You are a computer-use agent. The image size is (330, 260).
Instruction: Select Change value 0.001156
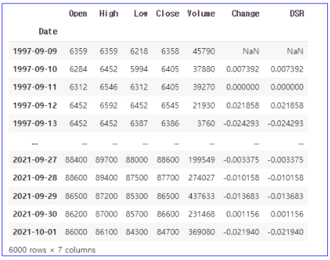click(x=243, y=214)
